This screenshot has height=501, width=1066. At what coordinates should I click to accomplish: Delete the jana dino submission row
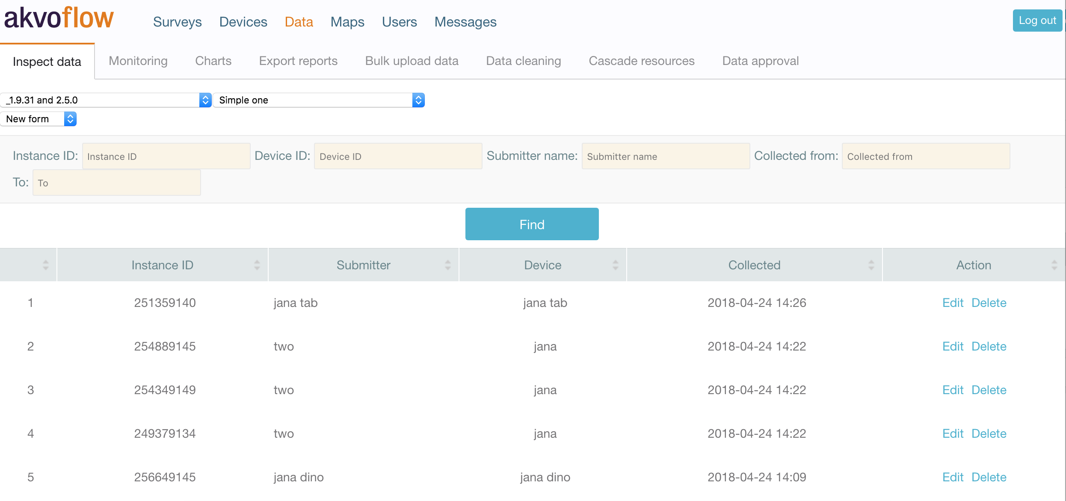coord(989,477)
